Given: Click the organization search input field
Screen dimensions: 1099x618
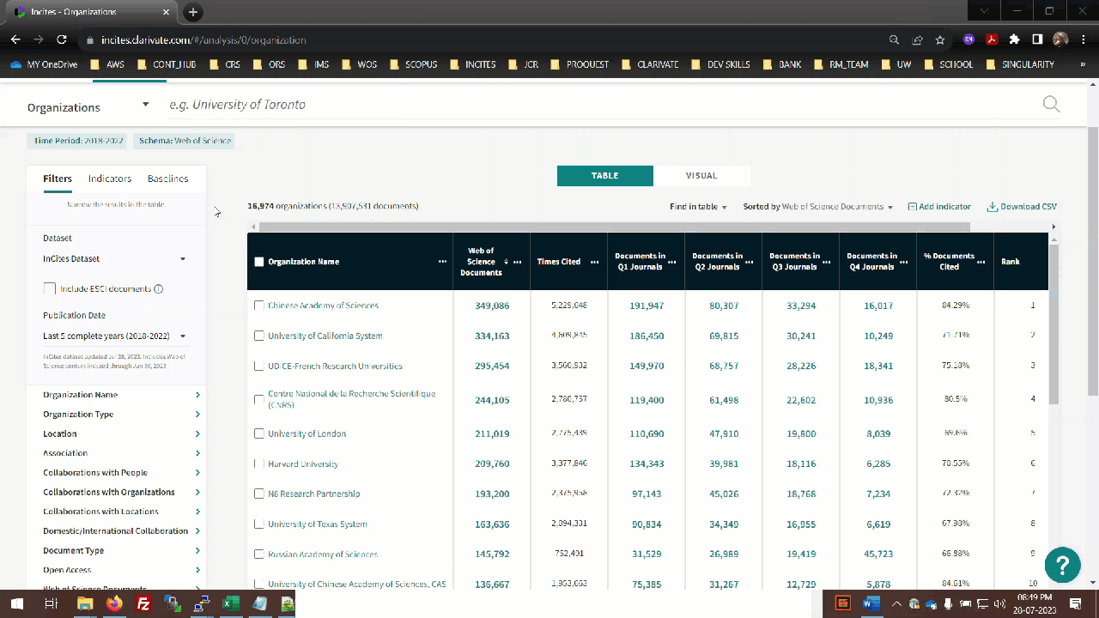Looking at the screenshot, I should pyautogui.click(x=601, y=105).
